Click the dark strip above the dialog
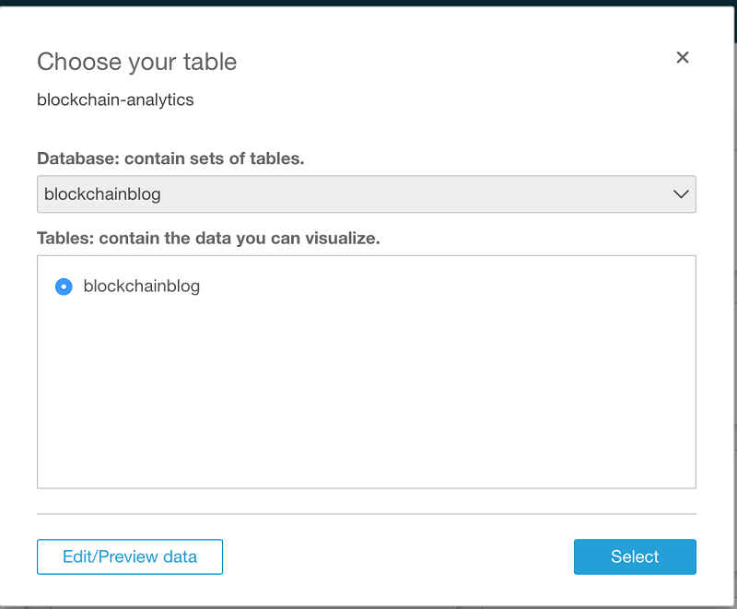 [368, 3]
